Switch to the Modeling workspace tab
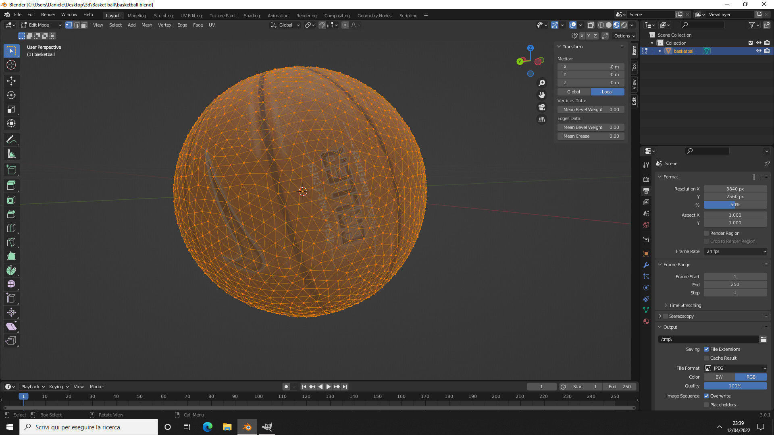The width and height of the screenshot is (774, 435). click(x=137, y=16)
